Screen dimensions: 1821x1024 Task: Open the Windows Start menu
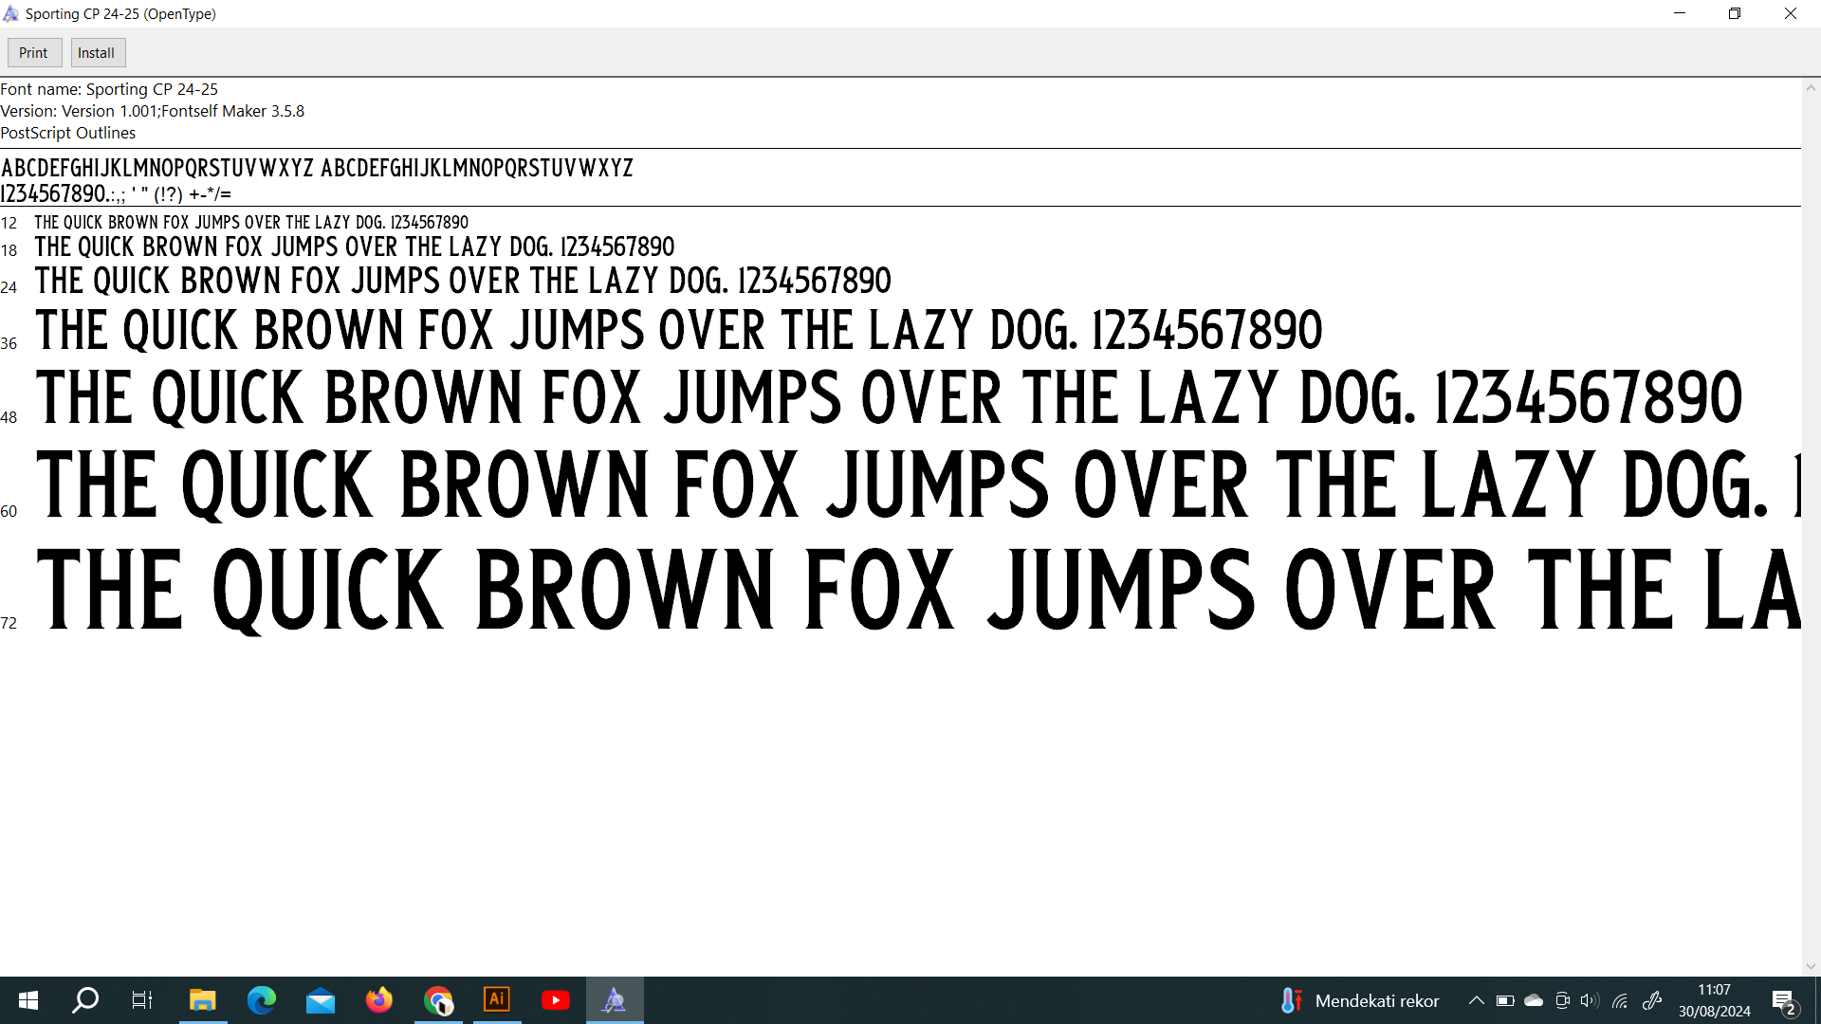[x=28, y=1000]
